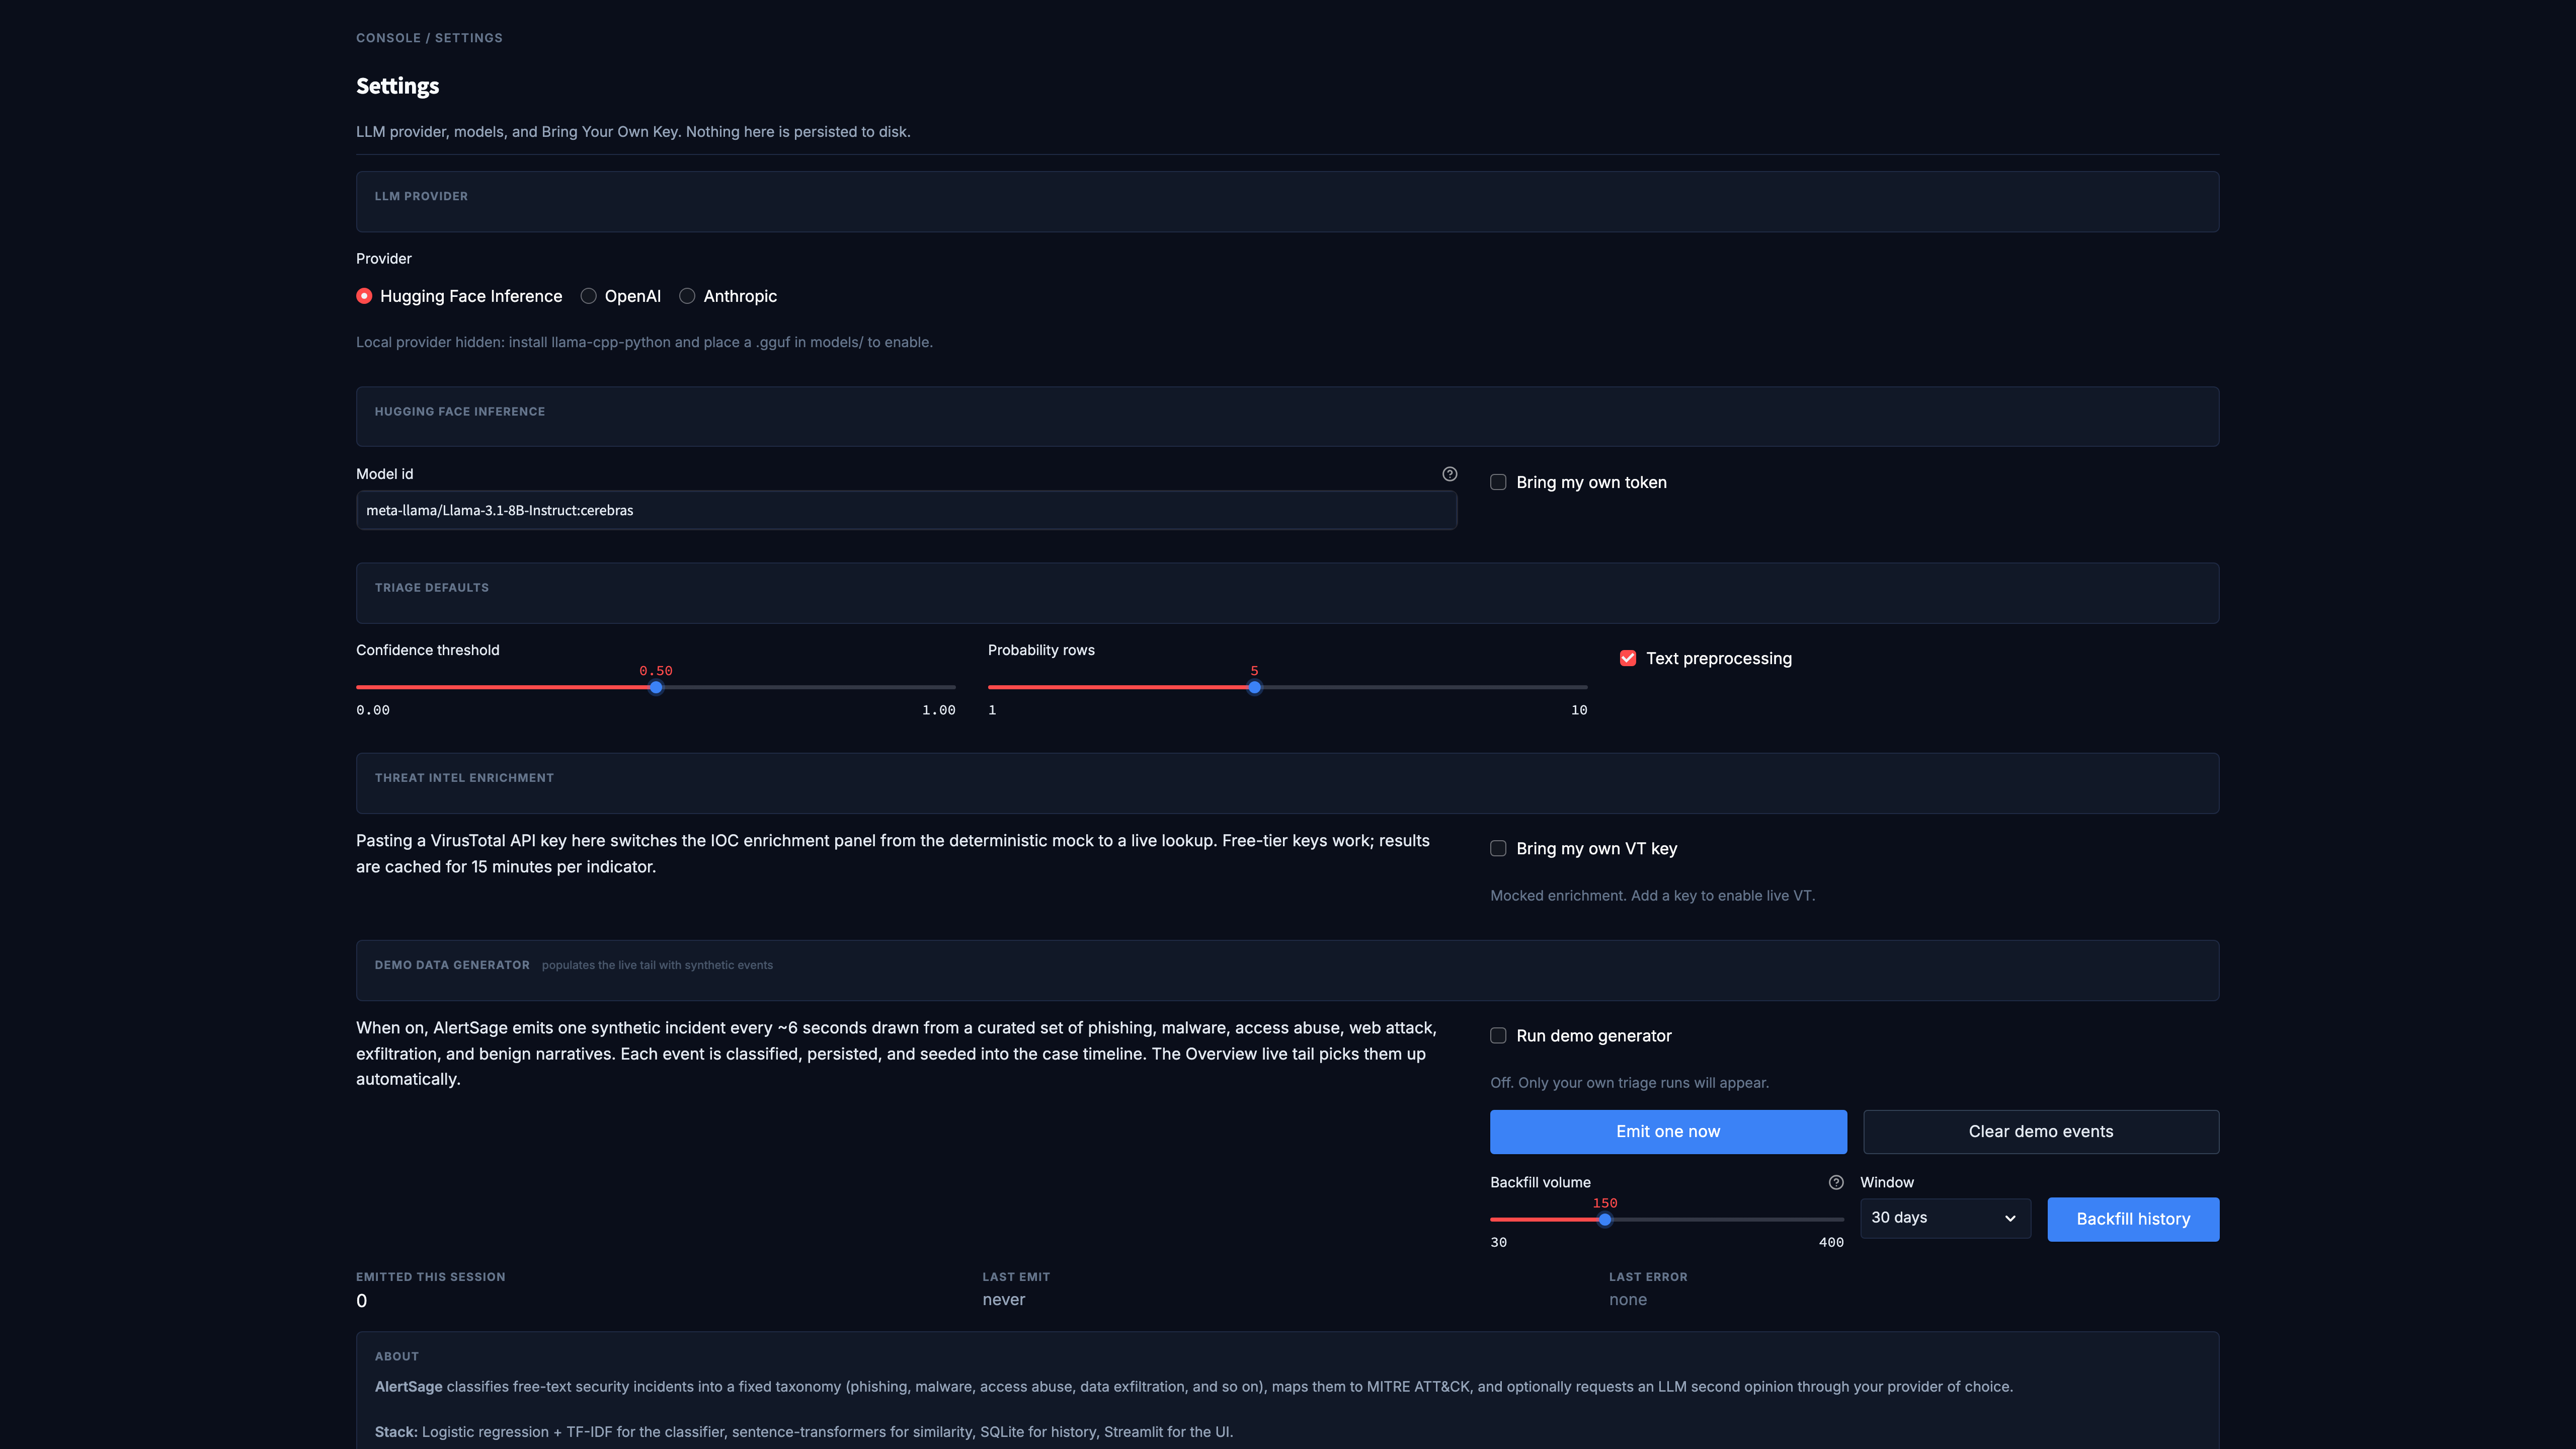
Task: Click the Last emit value never
Action: tap(1003, 1299)
